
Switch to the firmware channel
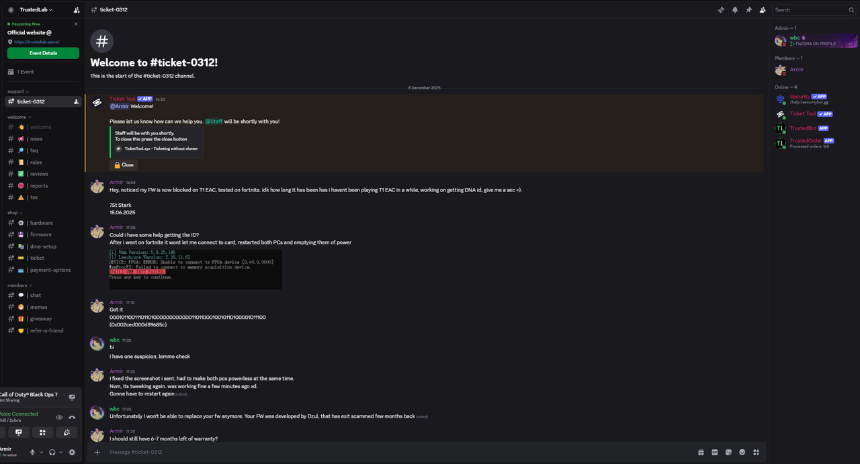click(40, 234)
